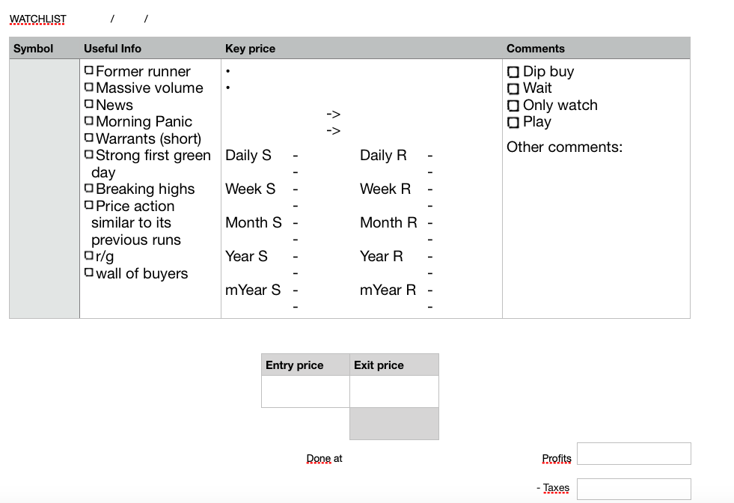Image resolution: width=734 pixels, height=503 pixels.
Task: Select the Dip buy checkbox
Action: click(x=513, y=72)
